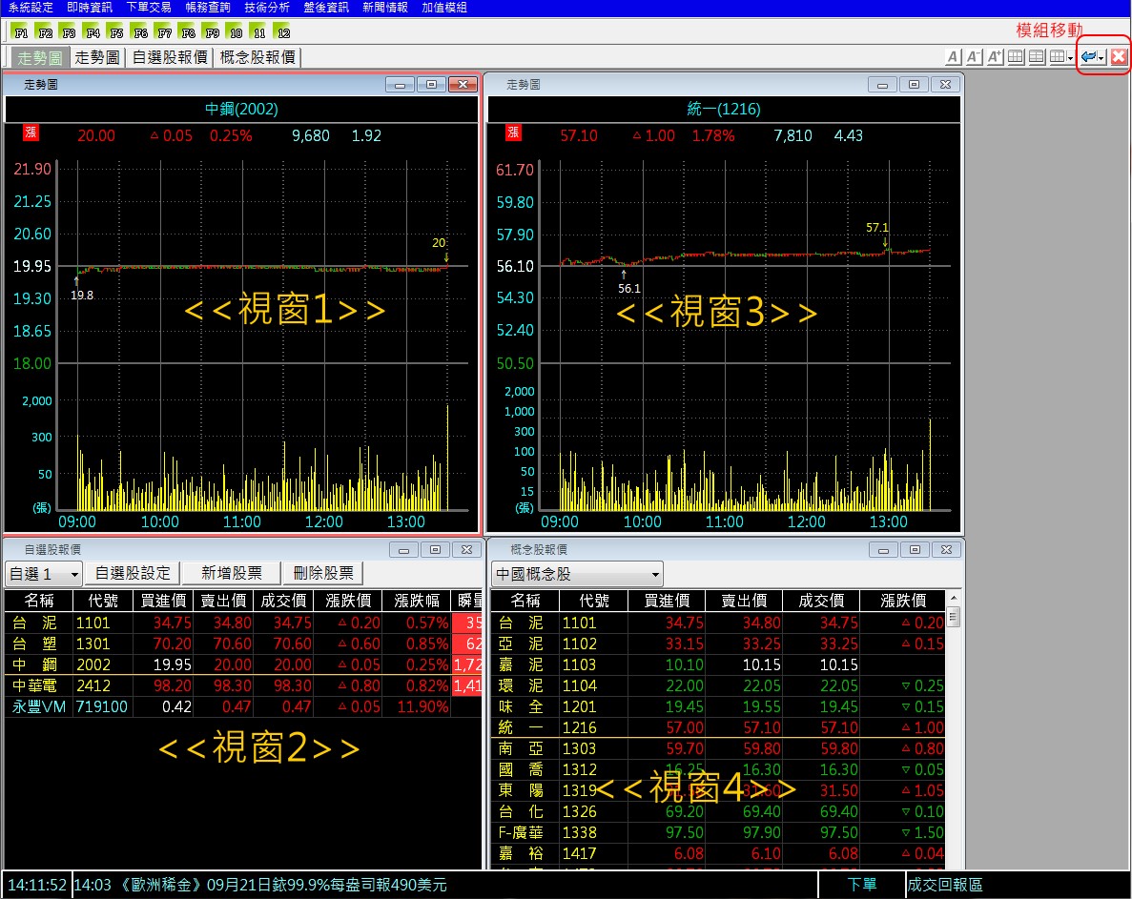Click the F7 function key icon
Image resolution: width=1132 pixels, height=899 pixels.
[x=163, y=31]
